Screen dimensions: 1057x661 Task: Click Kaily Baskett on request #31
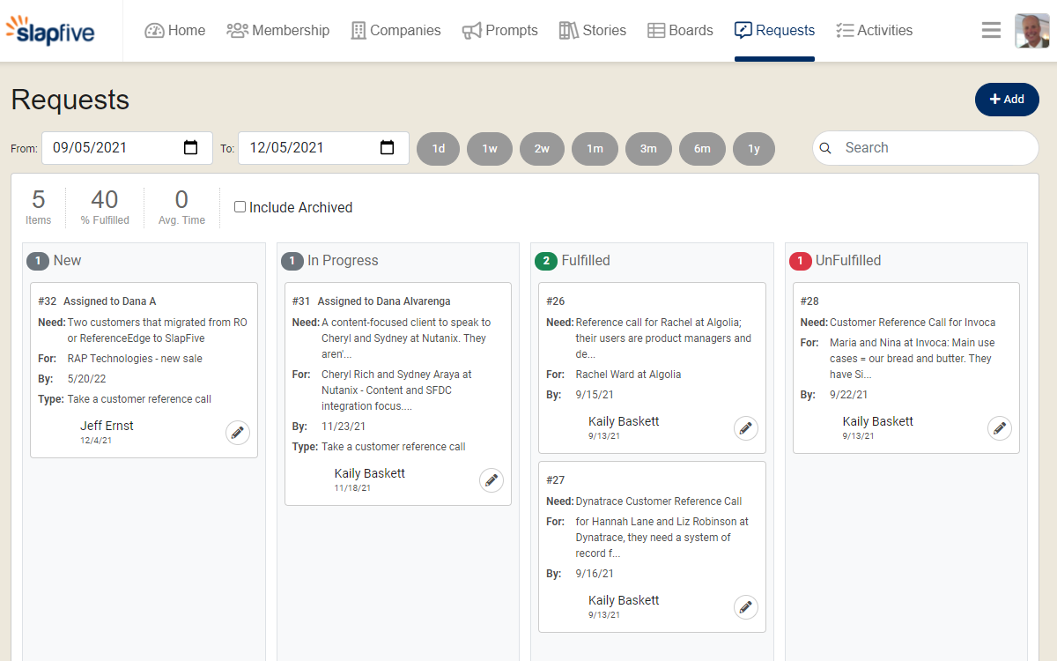tap(370, 473)
